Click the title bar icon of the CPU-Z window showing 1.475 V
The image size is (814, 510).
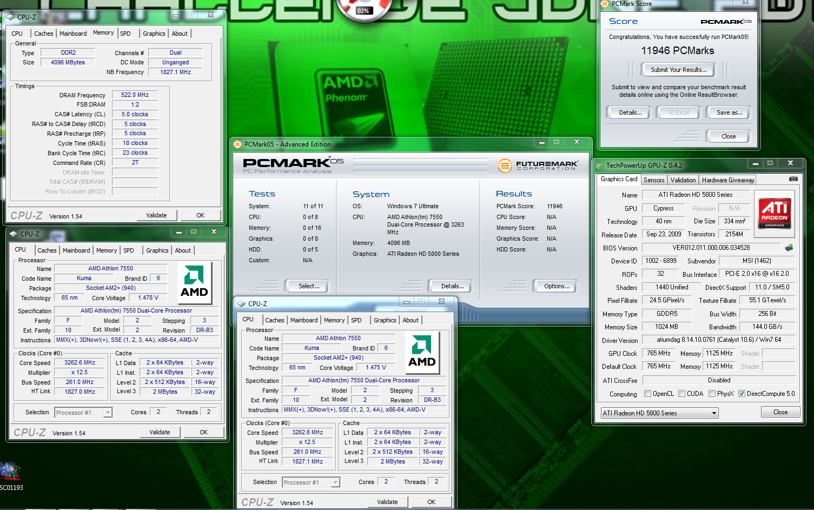click(241, 304)
